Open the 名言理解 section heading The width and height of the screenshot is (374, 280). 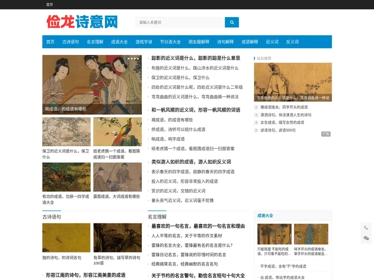(x=157, y=217)
